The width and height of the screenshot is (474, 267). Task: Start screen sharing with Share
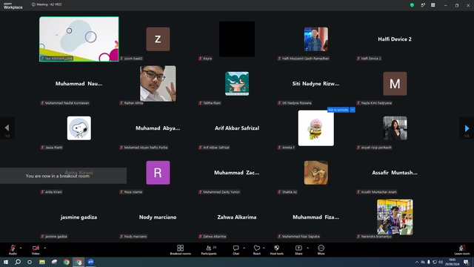pos(298,250)
